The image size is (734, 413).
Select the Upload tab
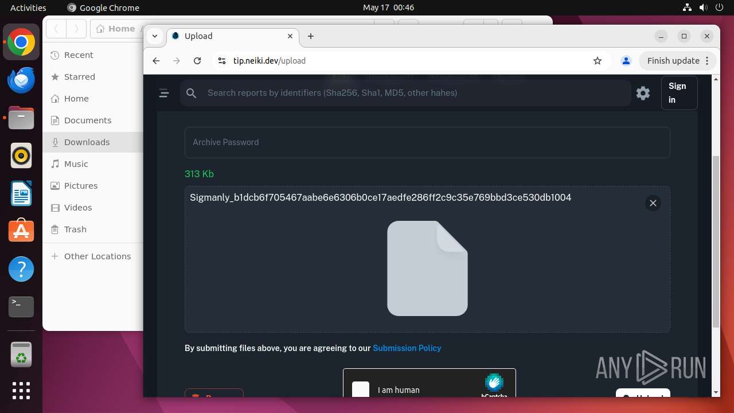[x=233, y=36]
